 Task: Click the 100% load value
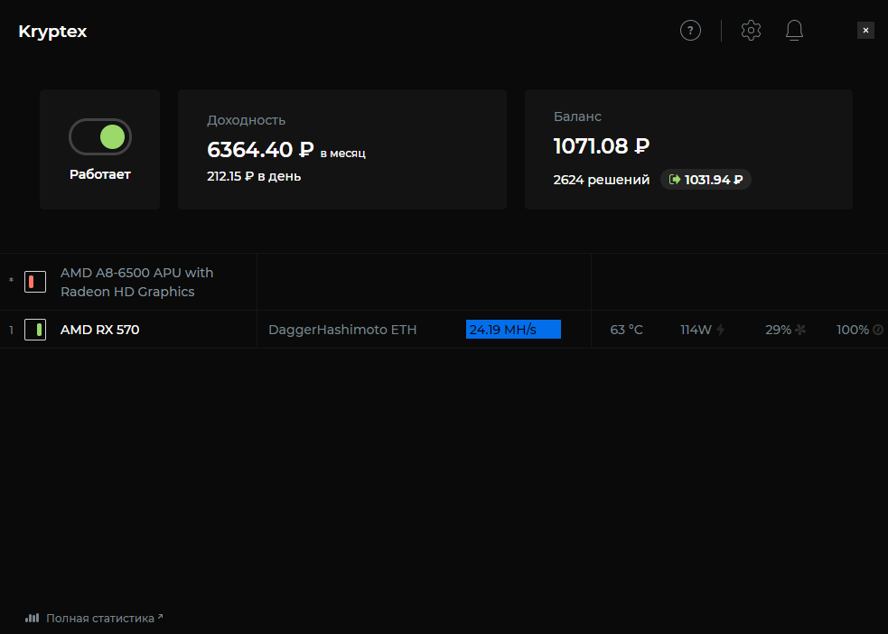(x=853, y=330)
